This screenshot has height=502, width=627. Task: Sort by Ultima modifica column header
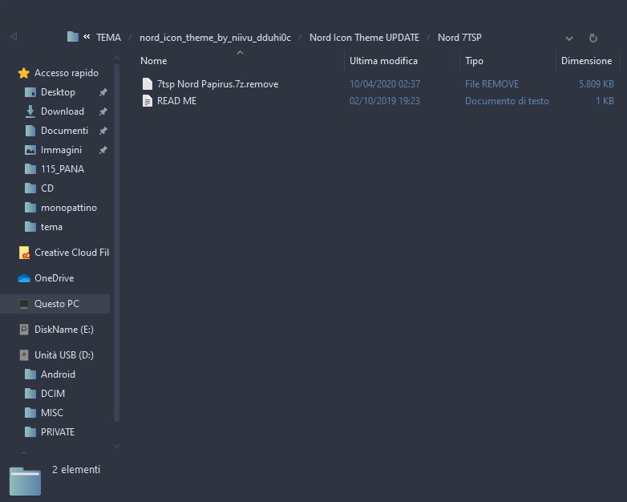coord(383,61)
